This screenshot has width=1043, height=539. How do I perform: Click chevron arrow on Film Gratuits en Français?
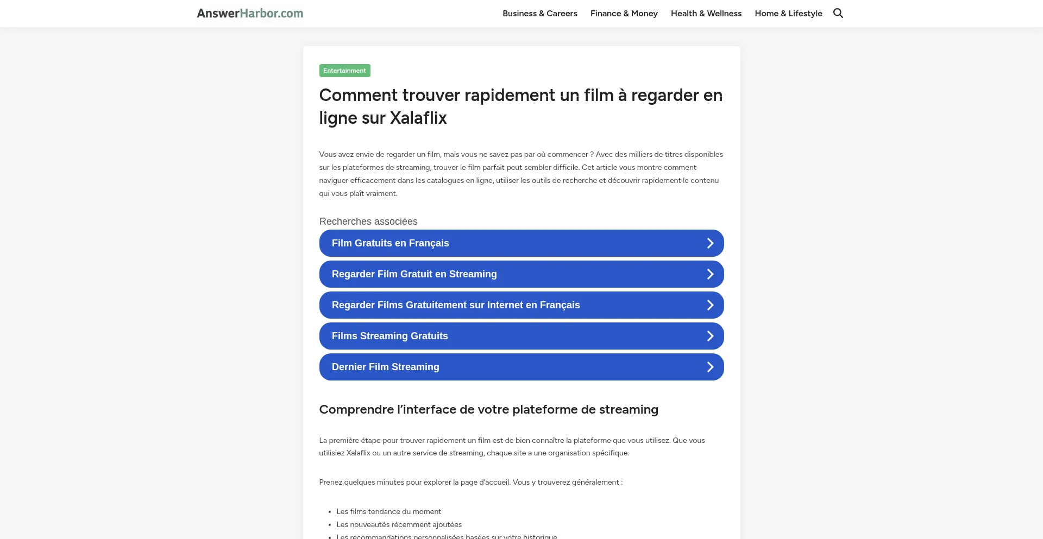(x=709, y=243)
